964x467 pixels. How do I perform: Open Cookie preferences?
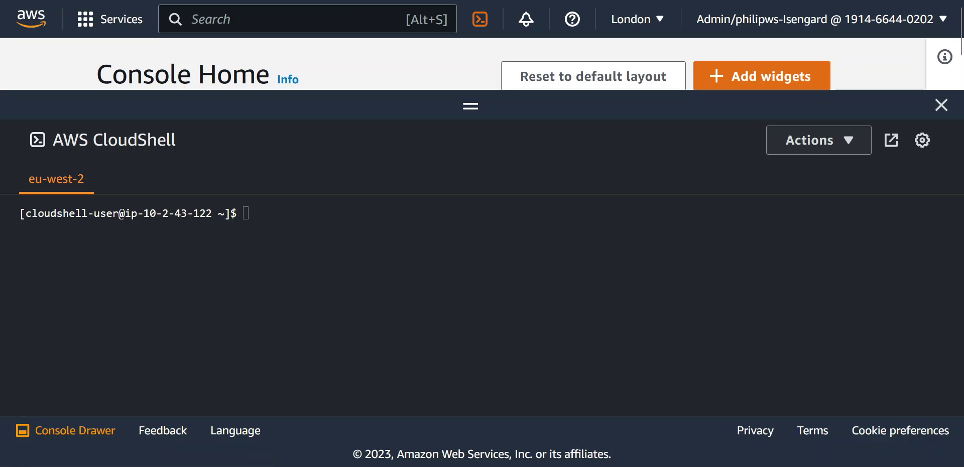tap(900, 430)
